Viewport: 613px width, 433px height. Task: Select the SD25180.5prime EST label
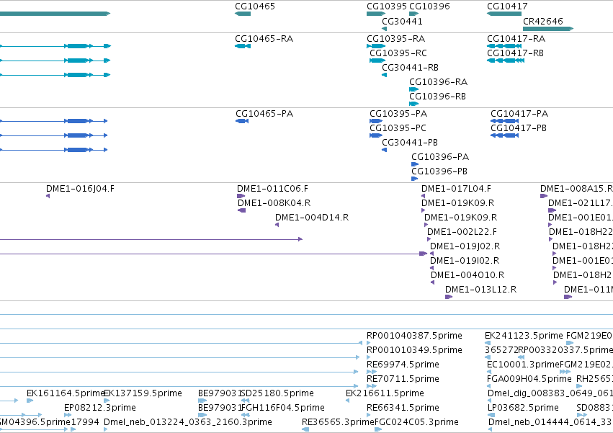coord(277,393)
